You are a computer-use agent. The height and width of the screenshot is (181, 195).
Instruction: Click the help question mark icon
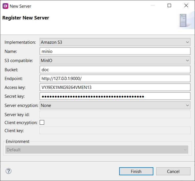pyautogui.click(x=8, y=171)
